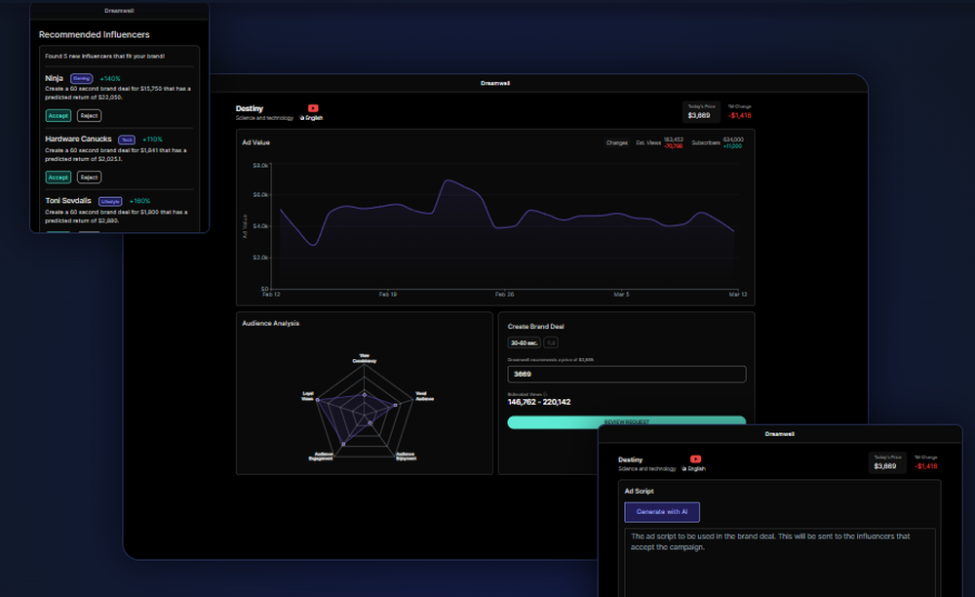
Task: Click Destiny channel name in Ad Script window
Action: 631,459
